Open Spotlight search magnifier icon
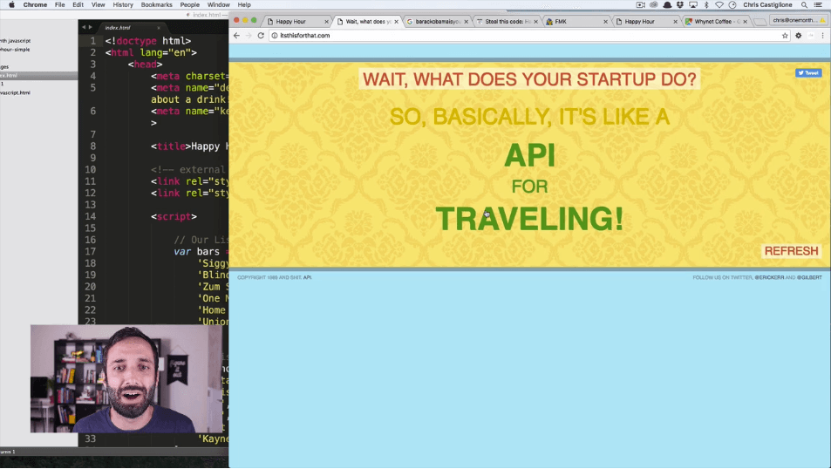Screen dimensions: 831x469 805,4
